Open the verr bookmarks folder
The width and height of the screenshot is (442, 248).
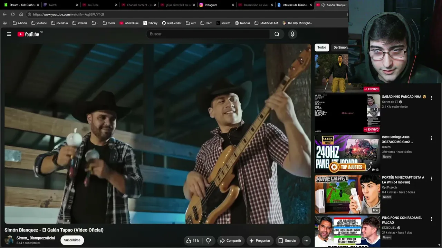[191, 23]
